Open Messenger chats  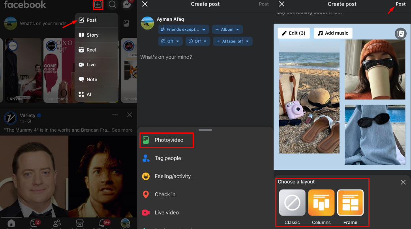click(x=127, y=5)
